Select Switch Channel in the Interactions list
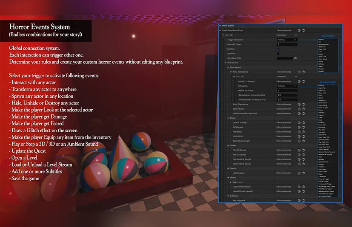 tap(323, 150)
